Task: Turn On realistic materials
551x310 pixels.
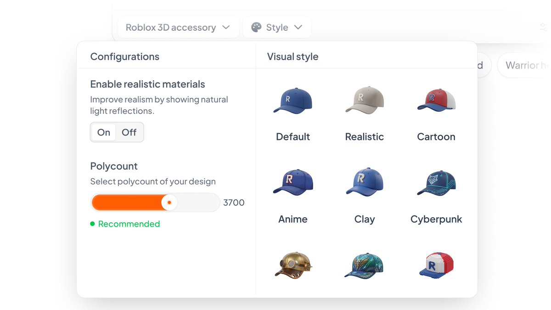Action: click(x=103, y=132)
